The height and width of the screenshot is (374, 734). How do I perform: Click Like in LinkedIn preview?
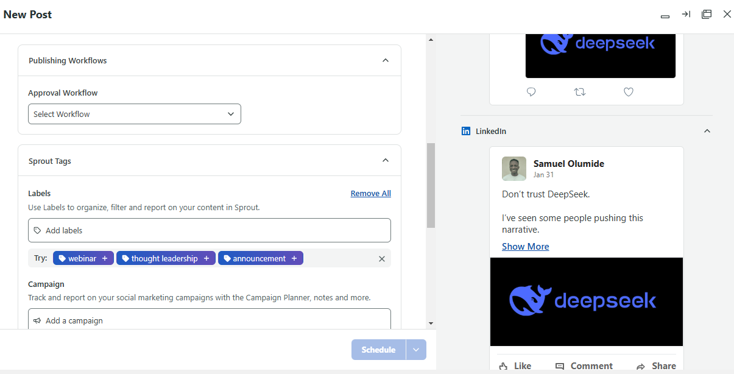tap(515, 366)
